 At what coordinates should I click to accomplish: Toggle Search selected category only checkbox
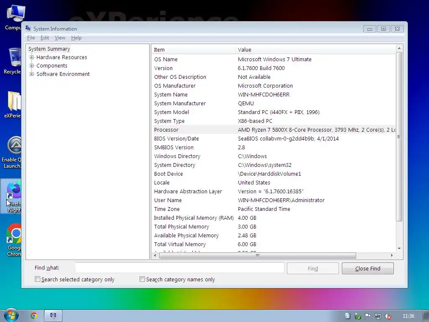click(x=37, y=279)
